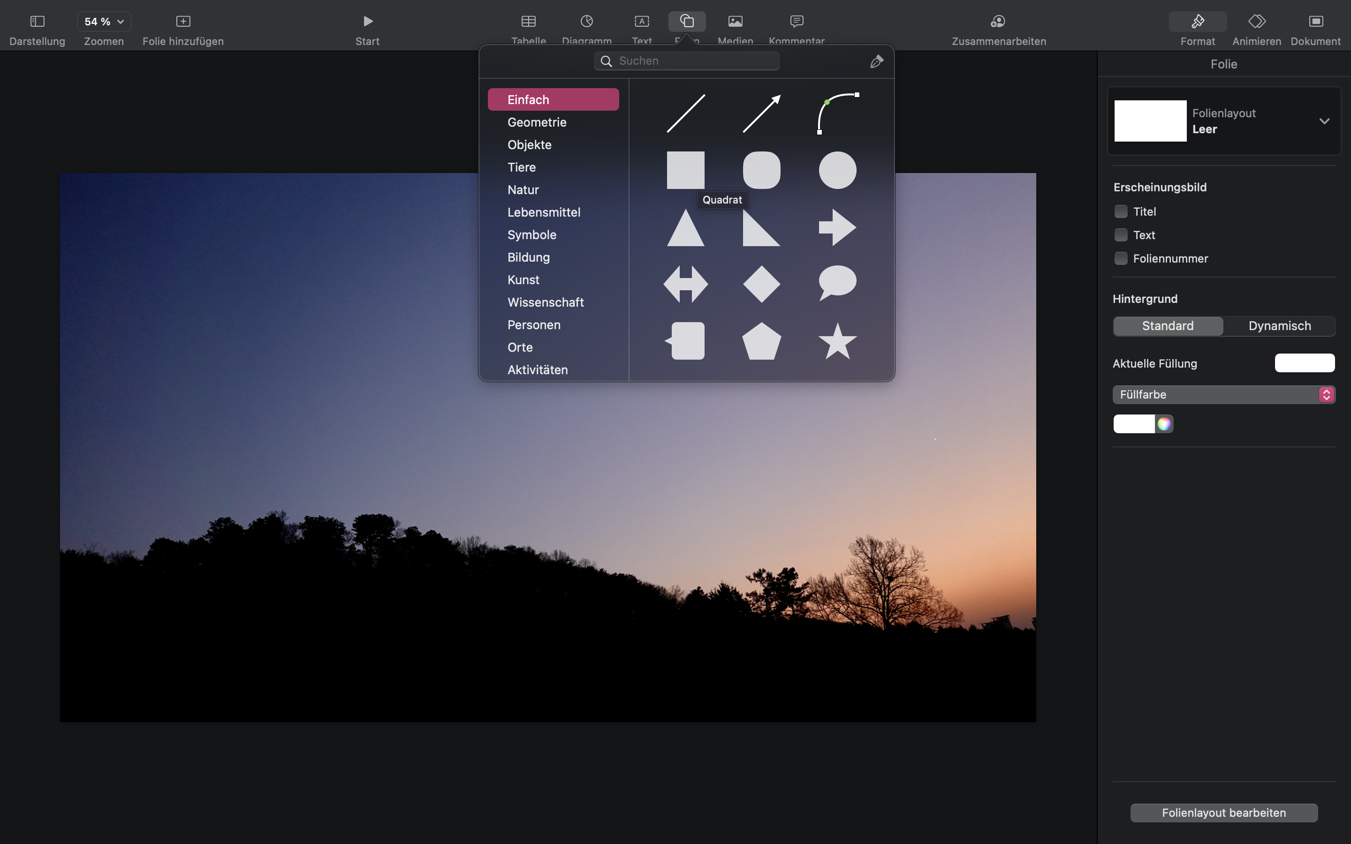Check the Foliennummer checkbox

(x=1120, y=258)
